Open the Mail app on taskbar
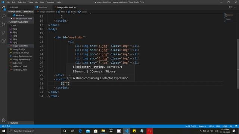The width and height of the screenshot is (239, 134). (88, 131)
